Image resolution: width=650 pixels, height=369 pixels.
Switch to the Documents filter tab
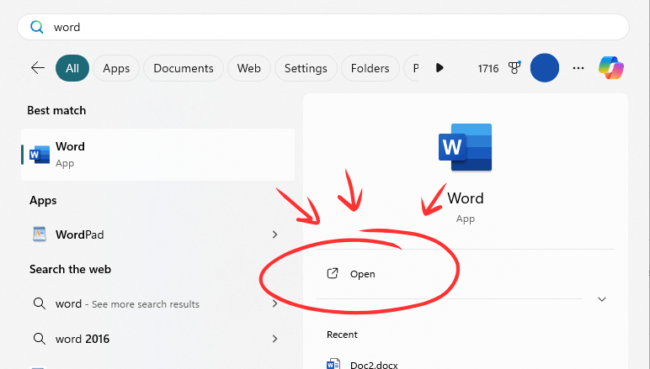click(x=184, y=68)
